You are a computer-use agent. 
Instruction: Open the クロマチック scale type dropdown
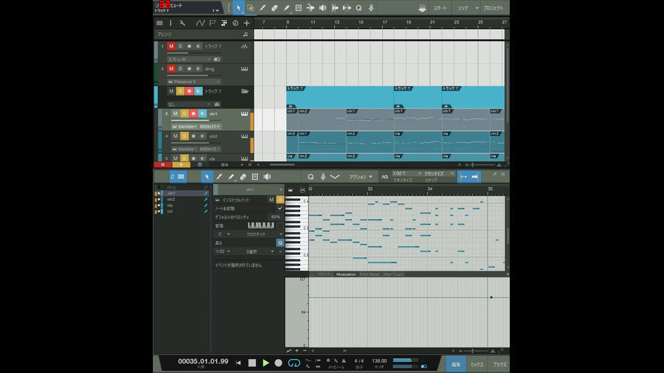pyautogui.click(x=258, y=234)
